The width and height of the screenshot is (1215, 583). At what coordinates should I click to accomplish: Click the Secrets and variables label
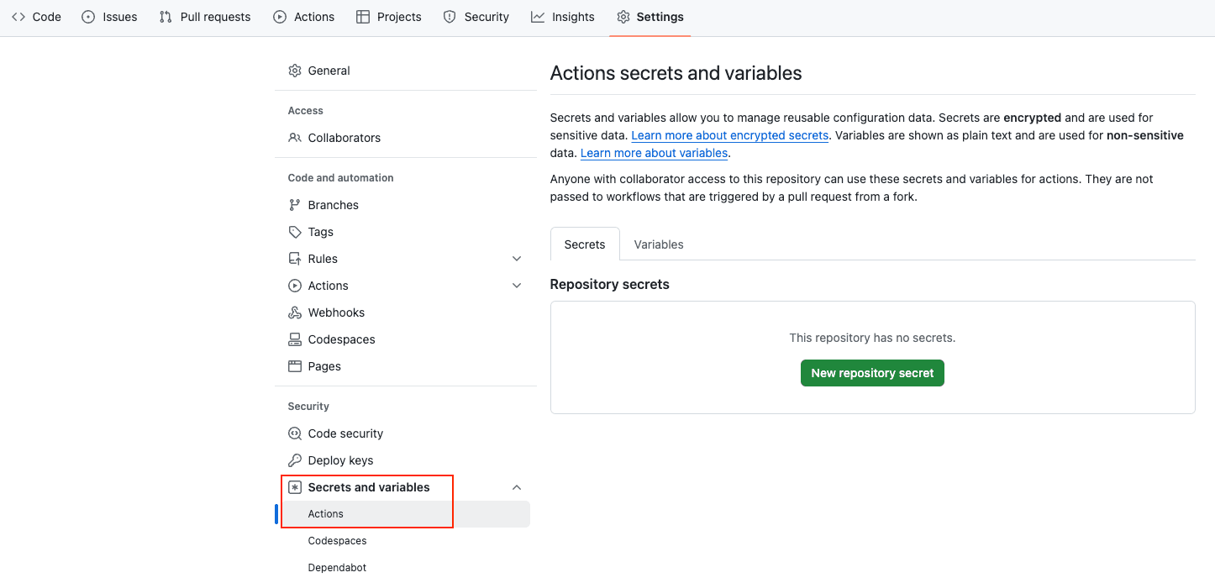369,487
